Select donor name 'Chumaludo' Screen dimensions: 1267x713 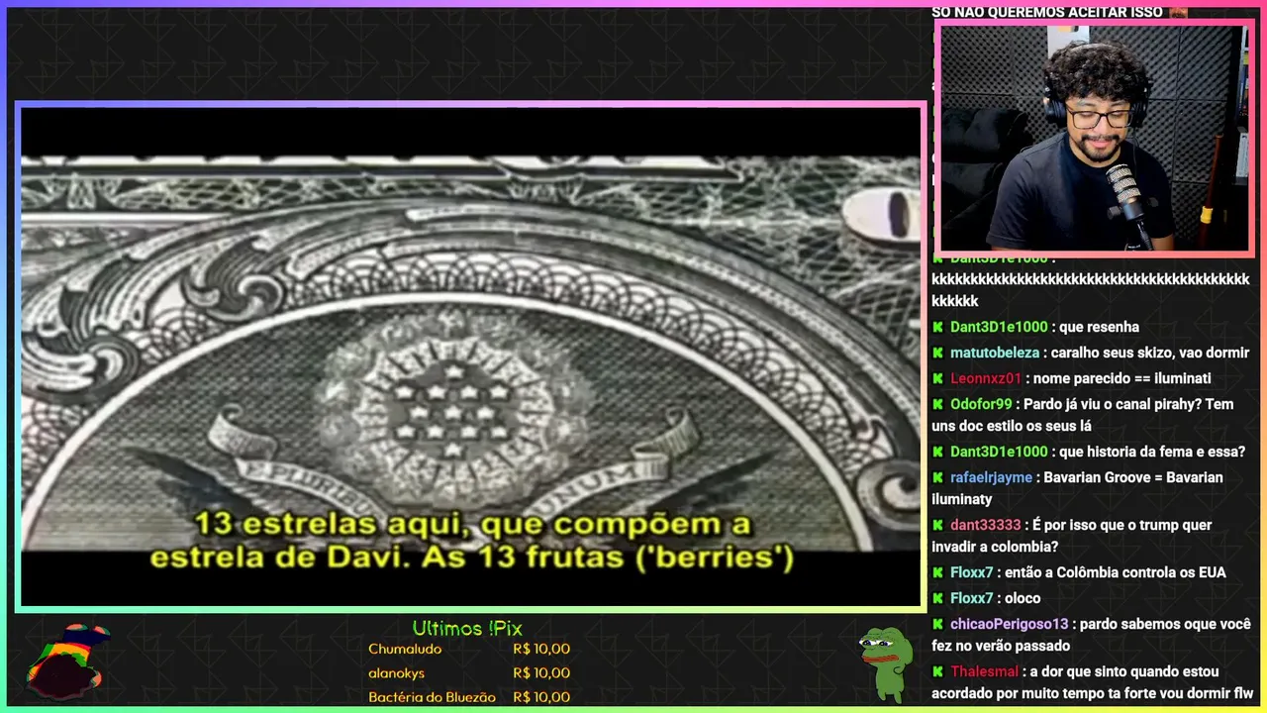pyautogui.click(x=405, y=650)
